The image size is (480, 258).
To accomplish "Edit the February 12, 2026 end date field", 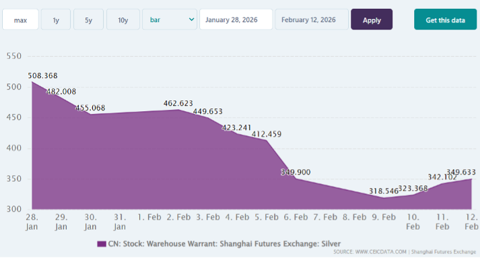I will pyautogui.click(x=312, y=20).
